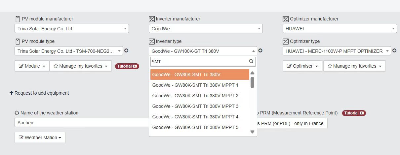This screenshot has height=155, width=400.
Task: Collapse the Inverter type GW100K-GT dropdown
Action: 203,51
